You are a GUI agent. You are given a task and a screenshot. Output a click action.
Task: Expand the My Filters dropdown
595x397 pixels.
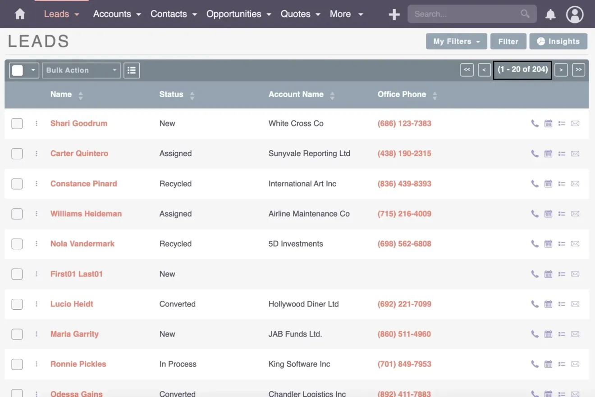[456, 41]
